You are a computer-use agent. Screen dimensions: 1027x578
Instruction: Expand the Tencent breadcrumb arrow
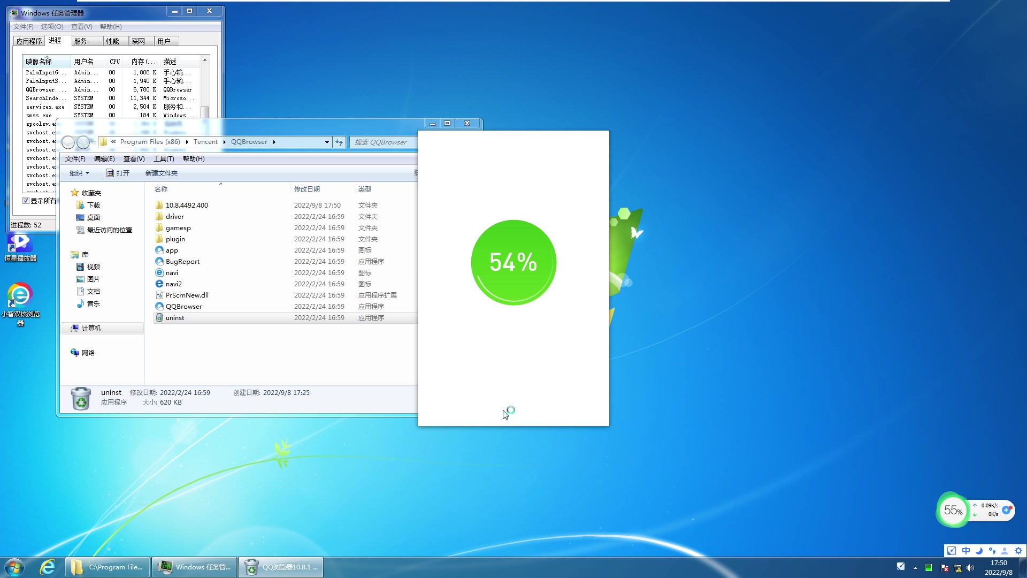(x=224, y=142)
